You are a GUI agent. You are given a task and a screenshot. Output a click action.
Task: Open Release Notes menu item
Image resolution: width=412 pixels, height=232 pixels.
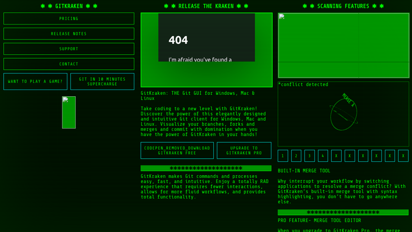[69, 34]
